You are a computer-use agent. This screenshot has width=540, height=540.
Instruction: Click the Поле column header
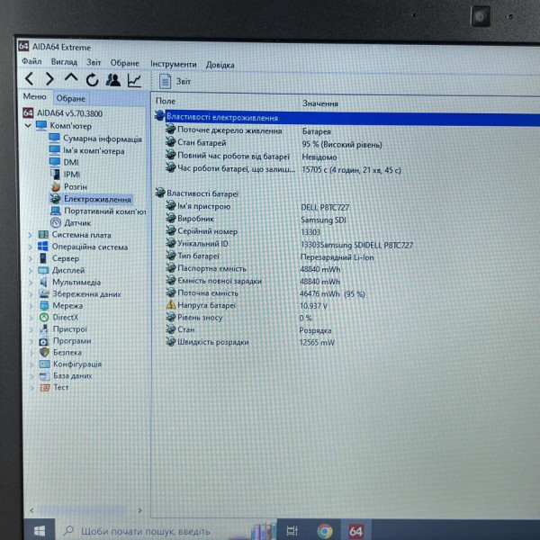pyautogui.click(x=166, y=101)
